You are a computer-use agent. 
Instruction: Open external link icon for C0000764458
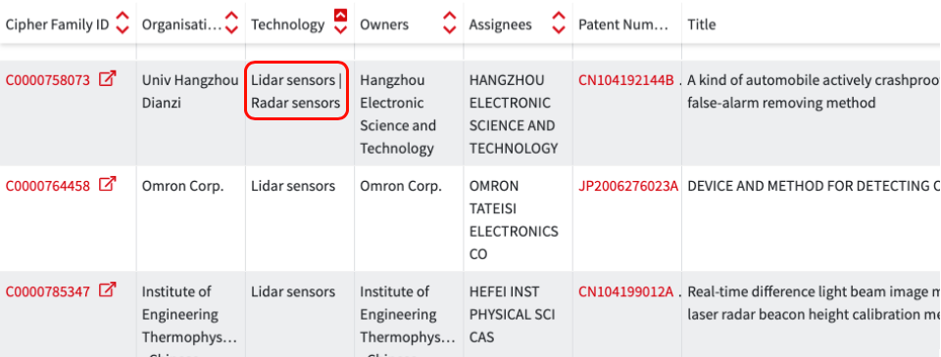point(107,185)
